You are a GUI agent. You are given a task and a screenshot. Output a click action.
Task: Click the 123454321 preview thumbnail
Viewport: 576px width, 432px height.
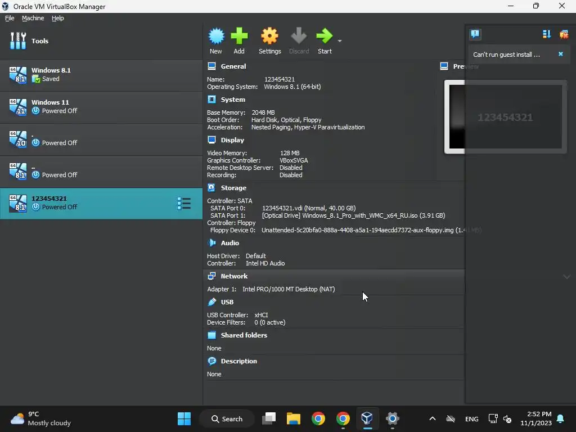506,117
